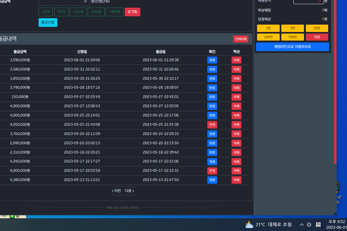Add 50만원 to the withdrawal amount
347x231 pixels.
[x=96, y=12]
